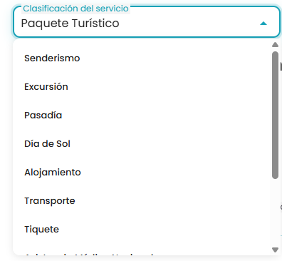Select the Día de Sol option
The height and width of the screenshot is (261, 282).
pyautogui.click(x=142, y=144)
